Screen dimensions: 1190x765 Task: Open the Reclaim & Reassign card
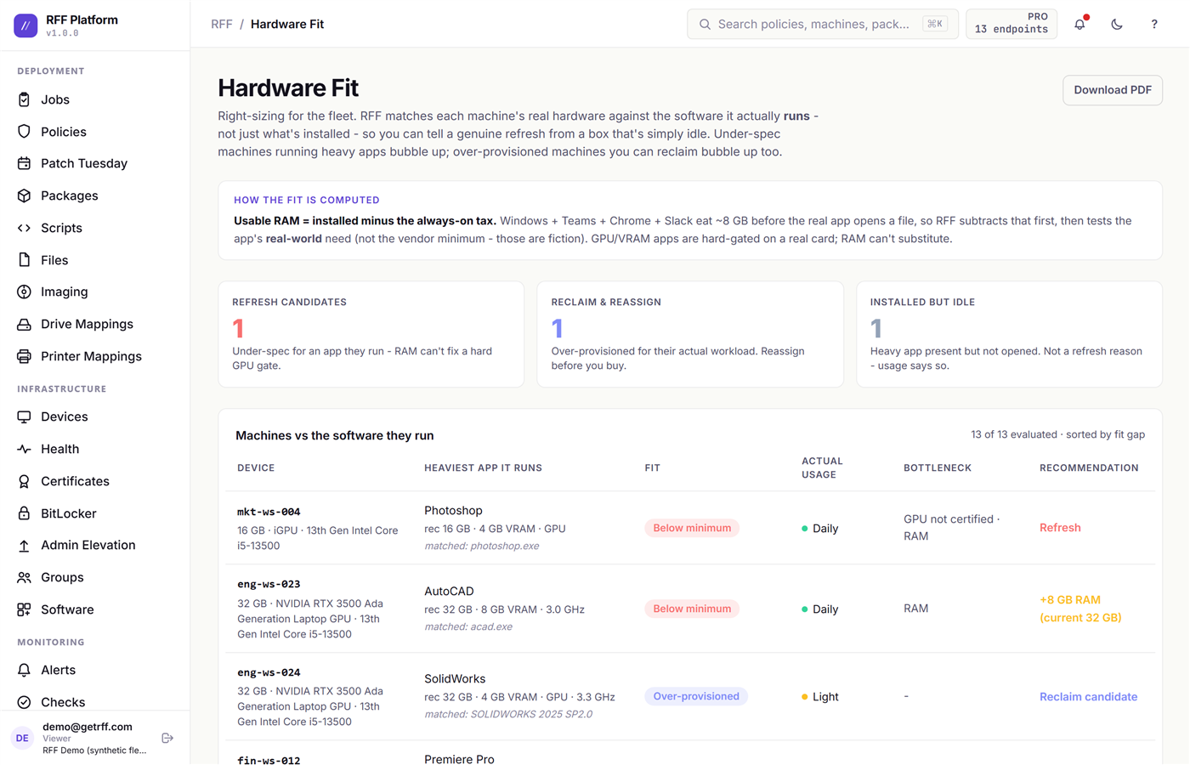coord(690,334)
